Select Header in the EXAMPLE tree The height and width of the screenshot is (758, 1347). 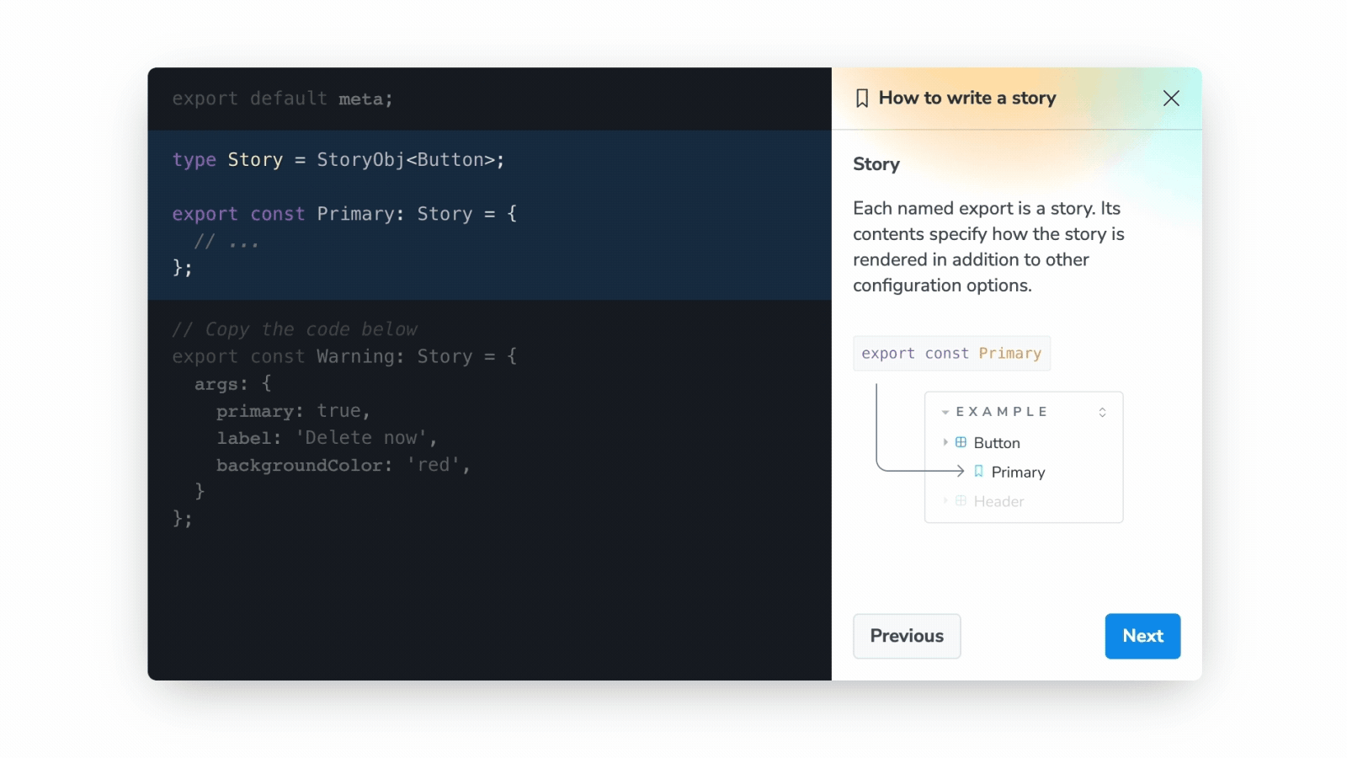998,500
